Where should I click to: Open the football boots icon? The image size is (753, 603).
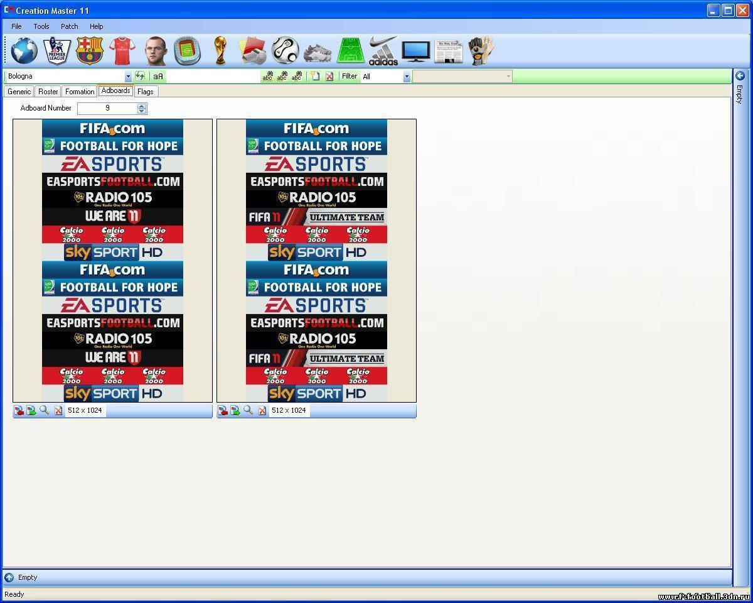pos(318,52)
